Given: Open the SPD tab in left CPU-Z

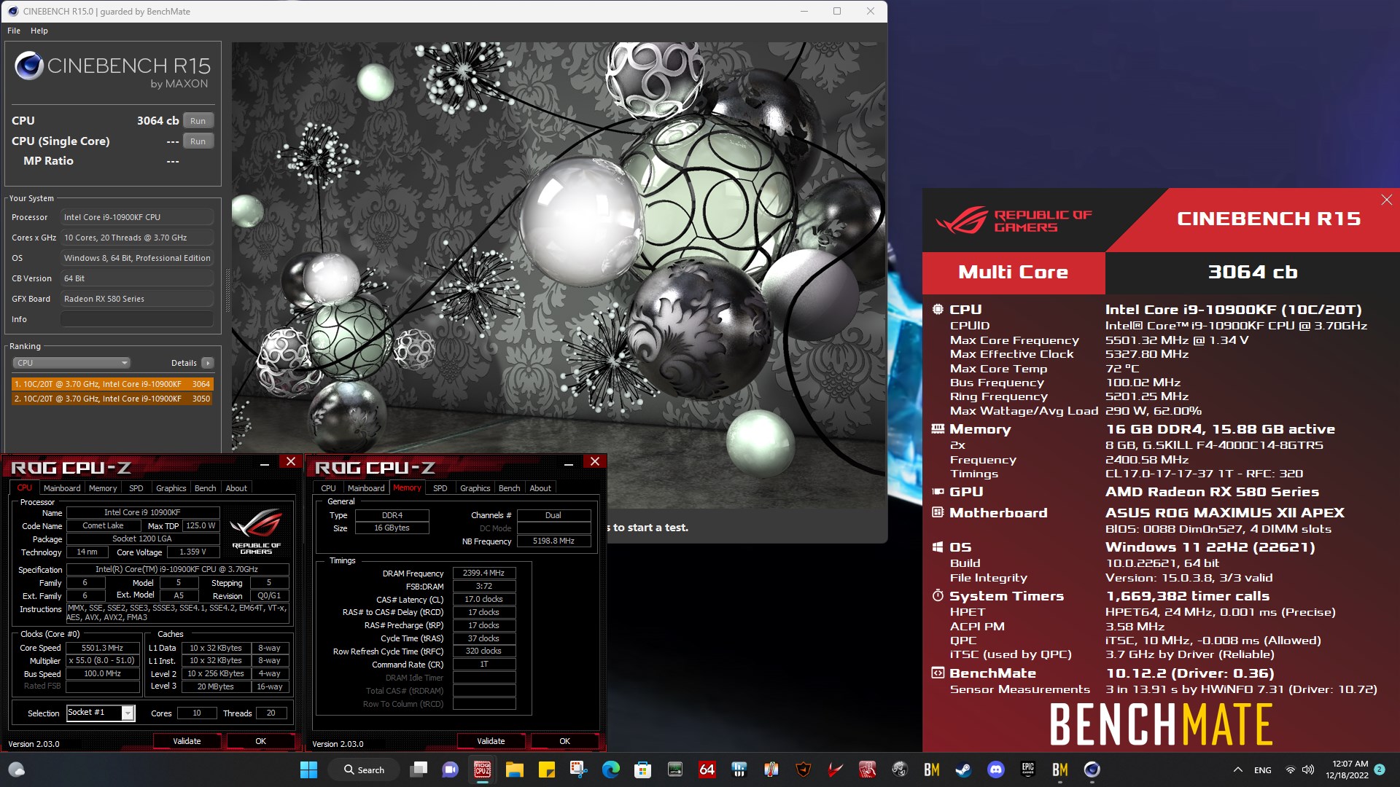Looking at the screenshot, I should point(136,488).
